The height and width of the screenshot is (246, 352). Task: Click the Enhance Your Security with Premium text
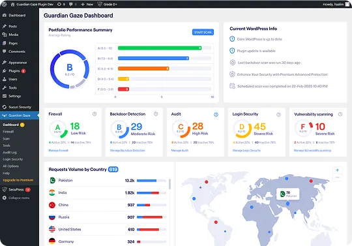(x=282, y=74)
